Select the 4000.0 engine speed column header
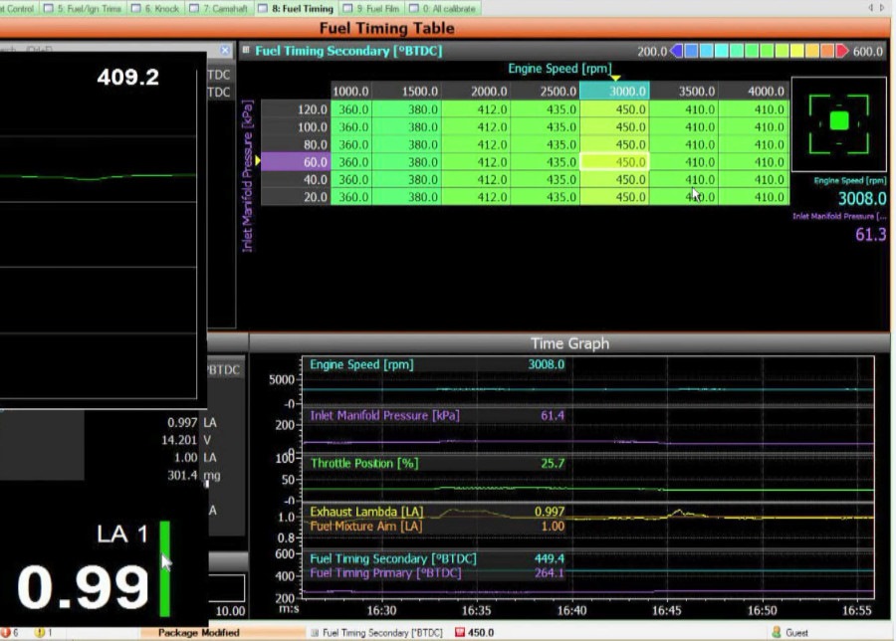This screenshot has width=896, height=641. tap(755, 92)
